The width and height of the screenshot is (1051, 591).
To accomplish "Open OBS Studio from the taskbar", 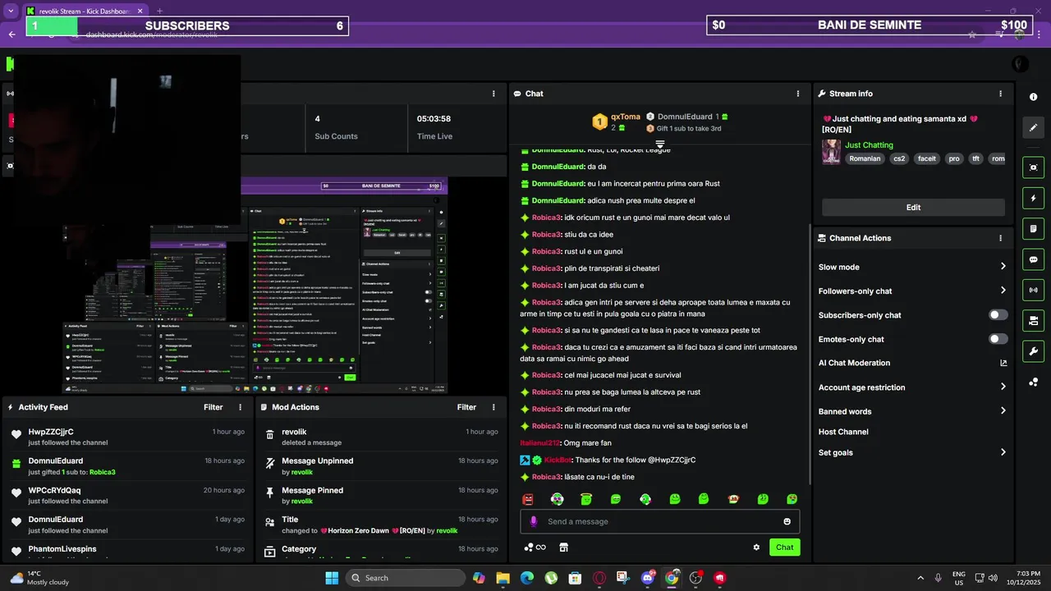I will pos(696,578).
